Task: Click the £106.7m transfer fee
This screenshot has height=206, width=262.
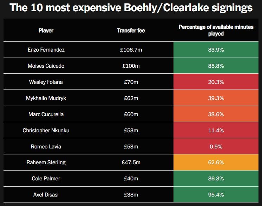Action: 131,50
